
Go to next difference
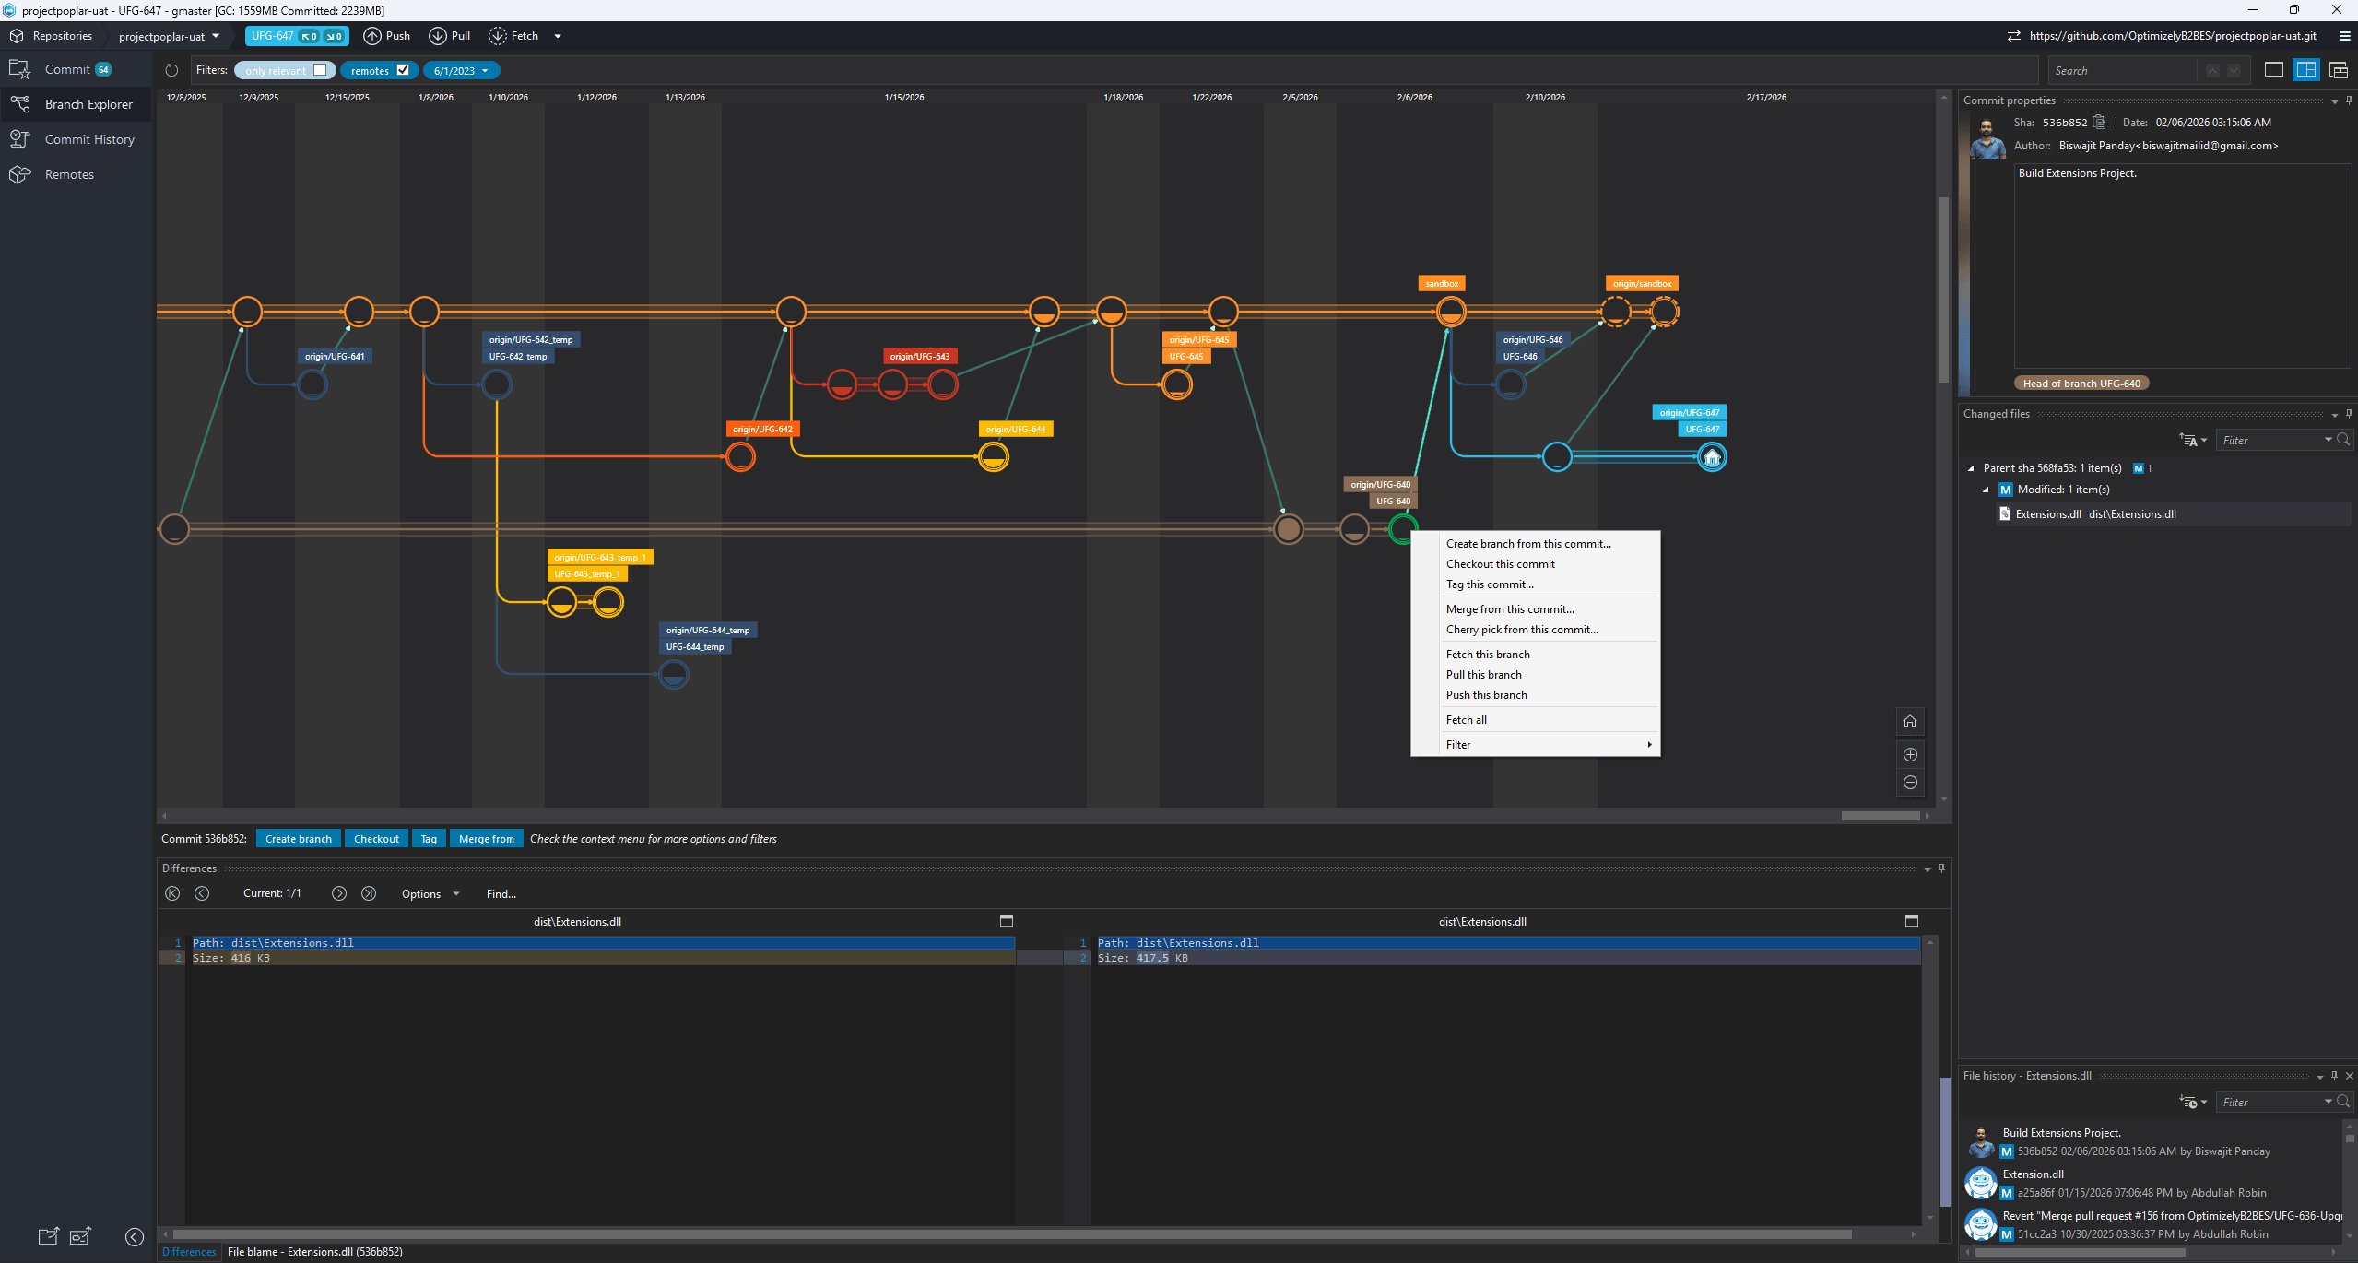click(x=339, y=893)
